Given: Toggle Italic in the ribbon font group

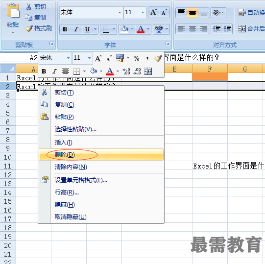Looking at the screenshot, I should (x=76, y=29).
